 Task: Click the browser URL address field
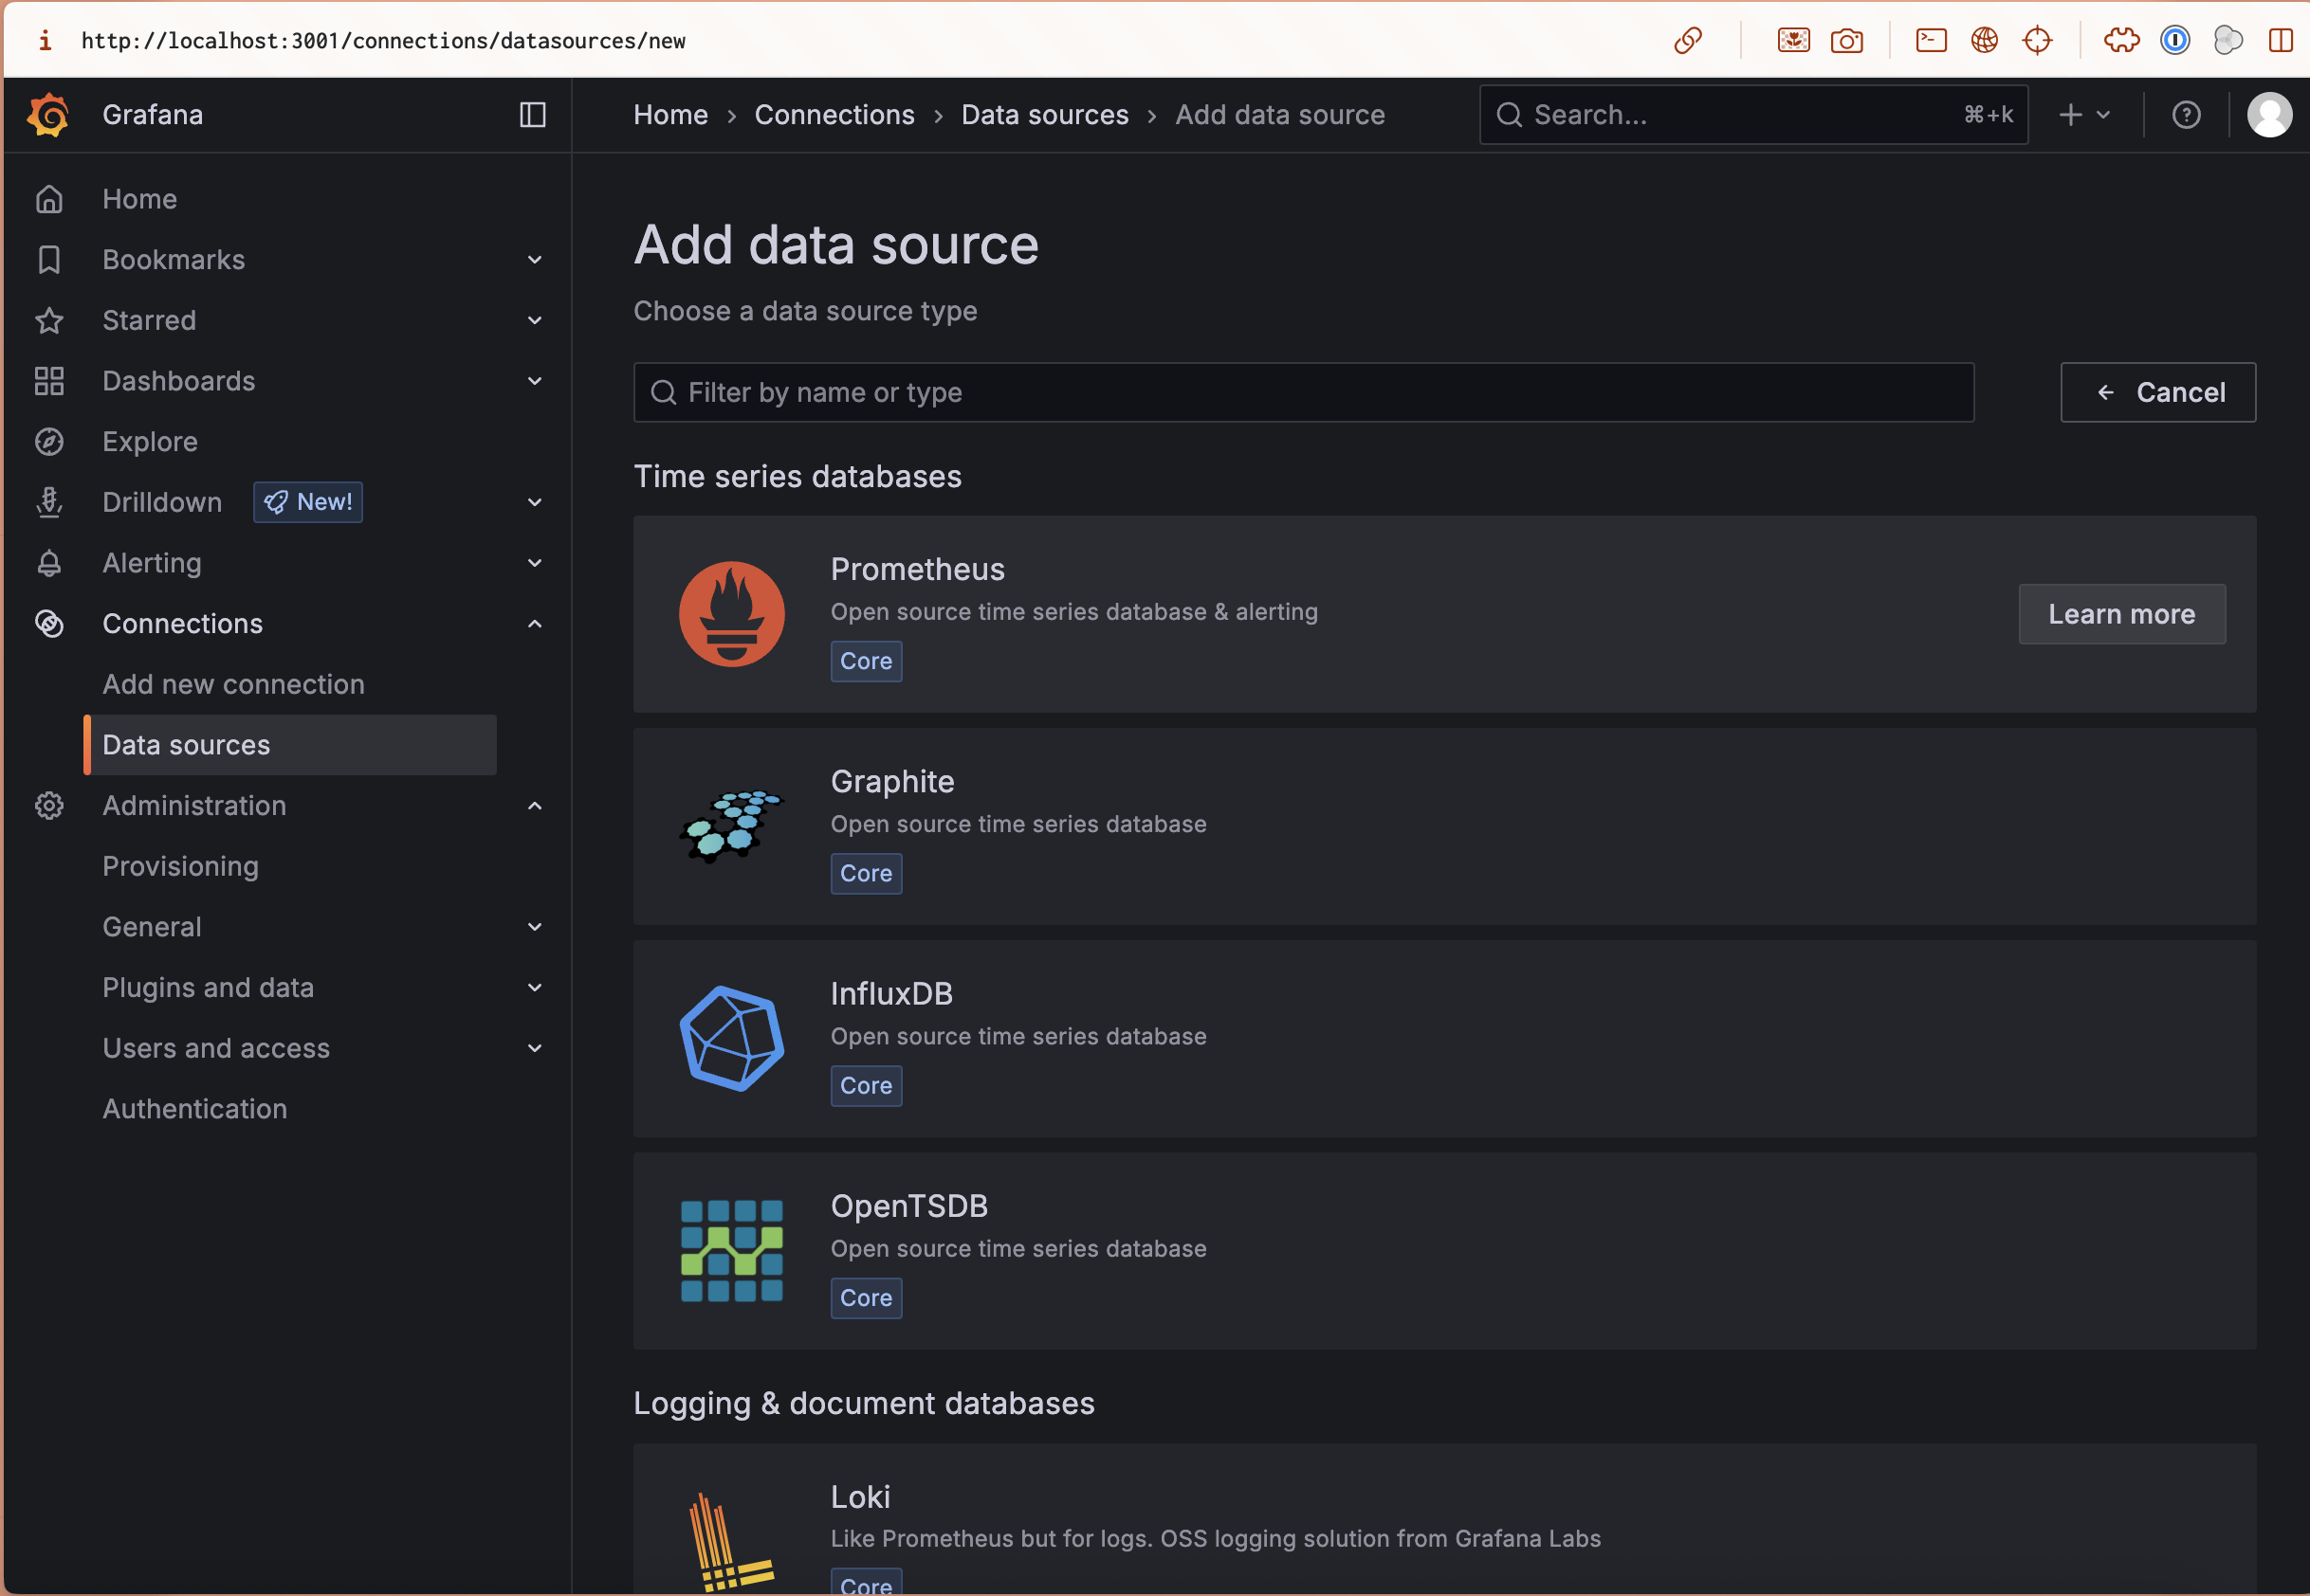383,40
